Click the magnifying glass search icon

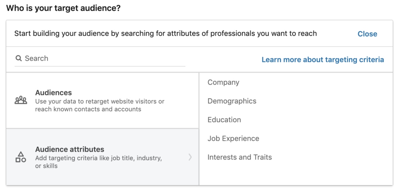(x=18, y=58)
